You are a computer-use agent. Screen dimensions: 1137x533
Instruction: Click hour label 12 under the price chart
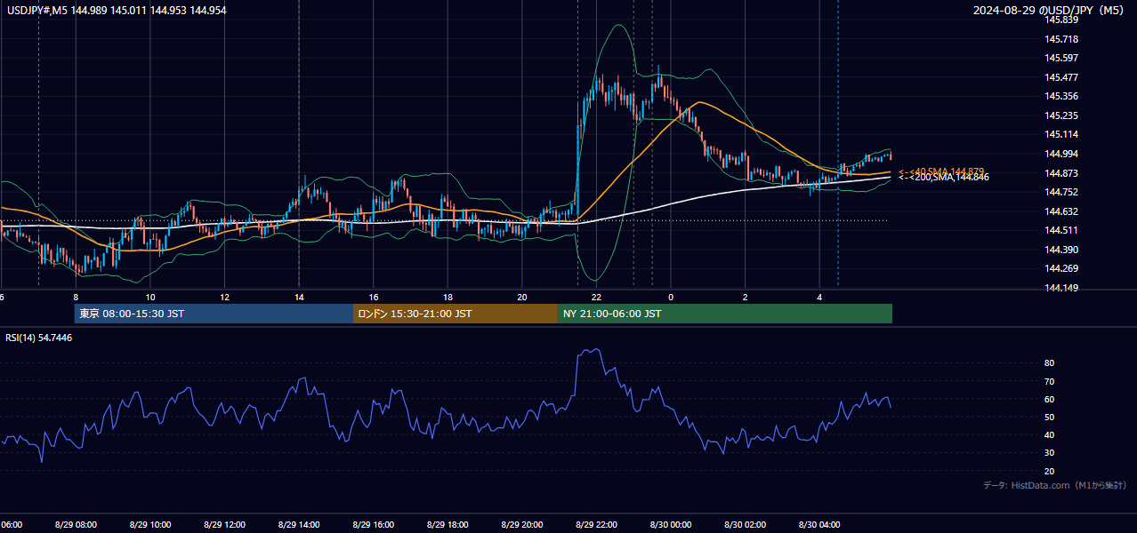[224, 297]
